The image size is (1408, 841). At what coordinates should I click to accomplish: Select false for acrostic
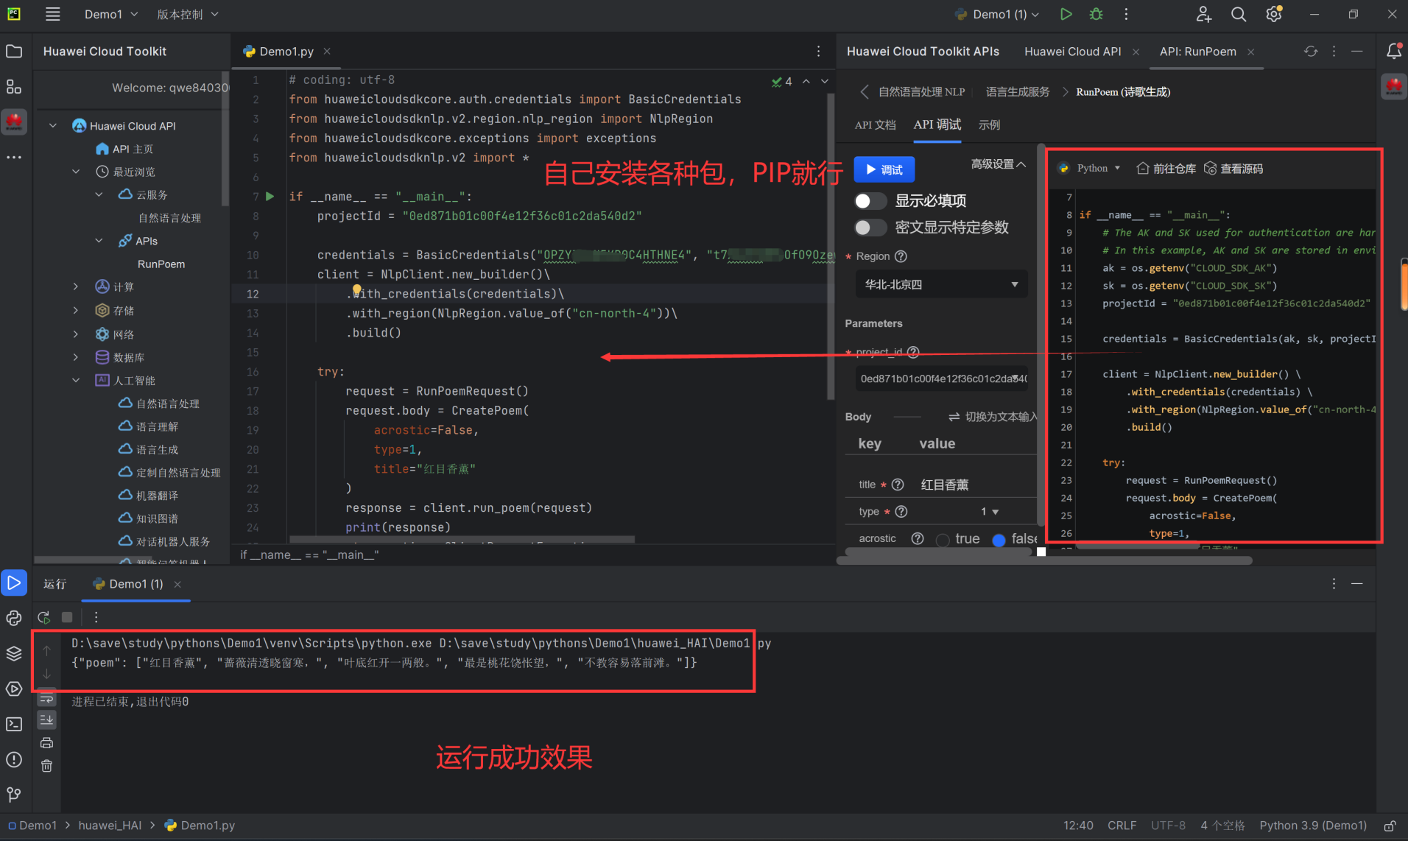click(x=999, y=539)
